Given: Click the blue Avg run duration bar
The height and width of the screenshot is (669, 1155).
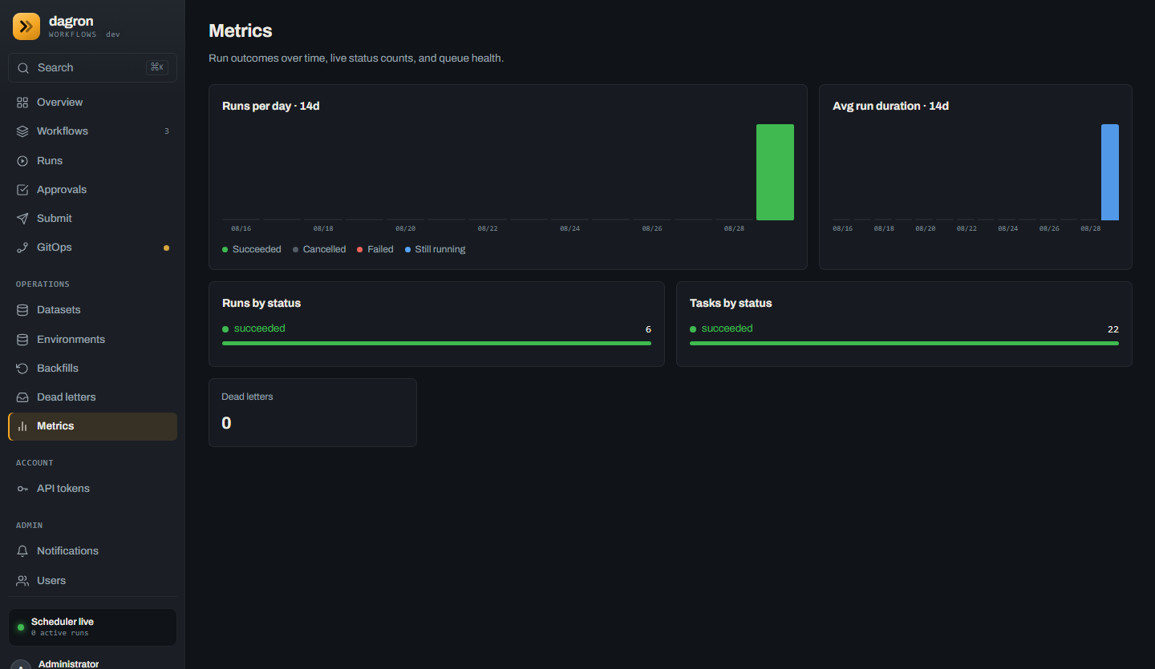Looking at the screenshot, I should click(x=1110, y=172).
